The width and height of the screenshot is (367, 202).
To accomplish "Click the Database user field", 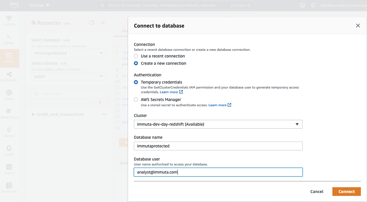I will [218, 172].
